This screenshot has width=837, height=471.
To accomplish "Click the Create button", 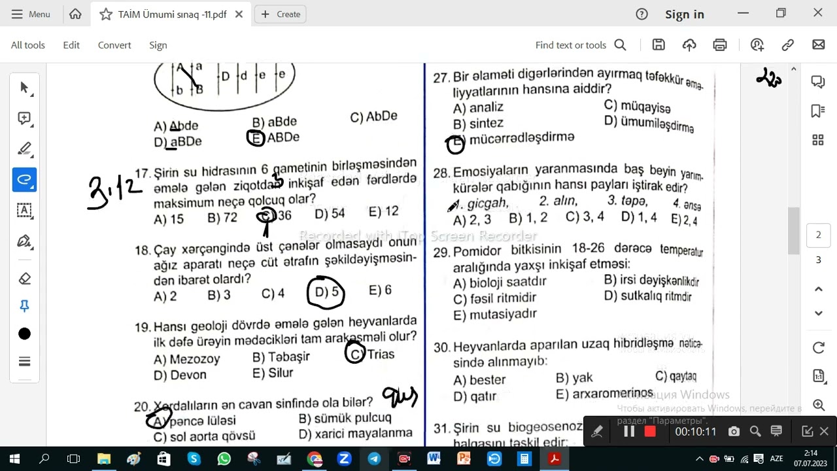I will click(x=281, y=14).
